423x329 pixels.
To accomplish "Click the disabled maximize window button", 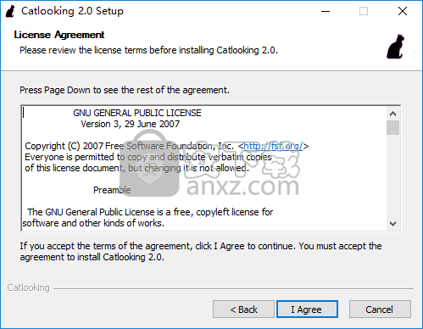I will coord(364,11).
